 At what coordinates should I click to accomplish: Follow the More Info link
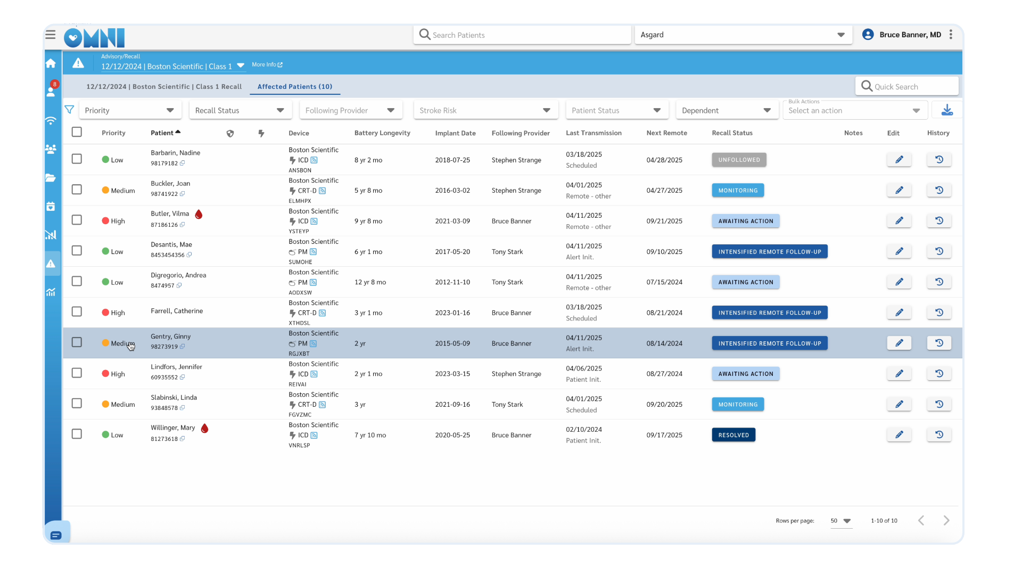coord(267,64)
